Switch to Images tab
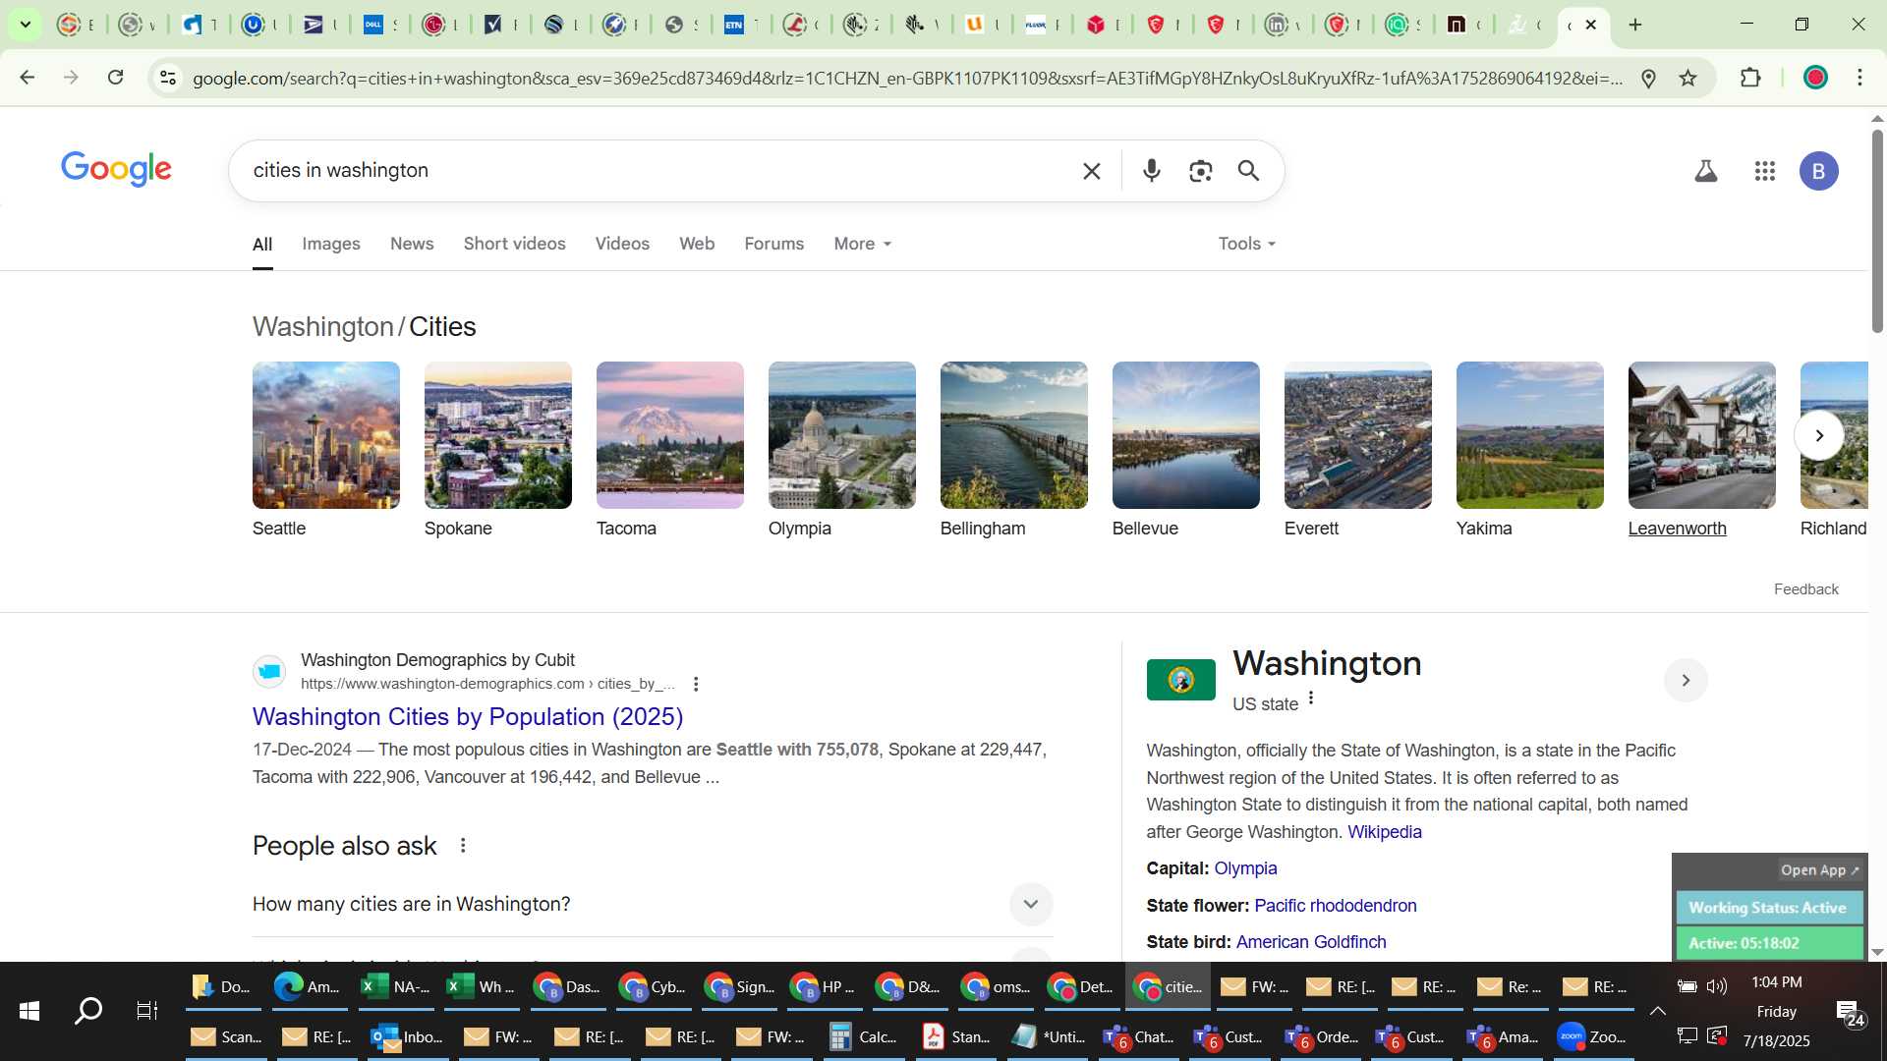The width and height of the screenshot is (1887, 1061). (x=330, y=244)
